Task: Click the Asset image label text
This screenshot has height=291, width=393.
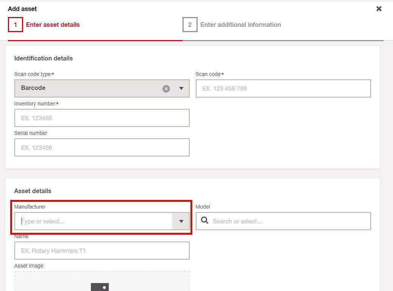Action: (29, 266)
